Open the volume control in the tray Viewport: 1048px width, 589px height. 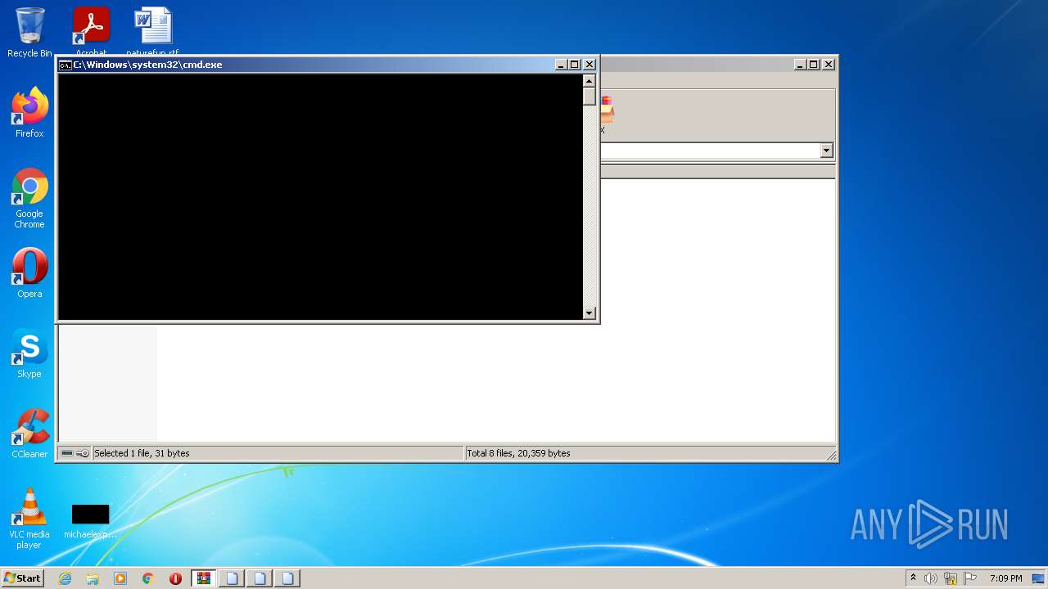931,578
